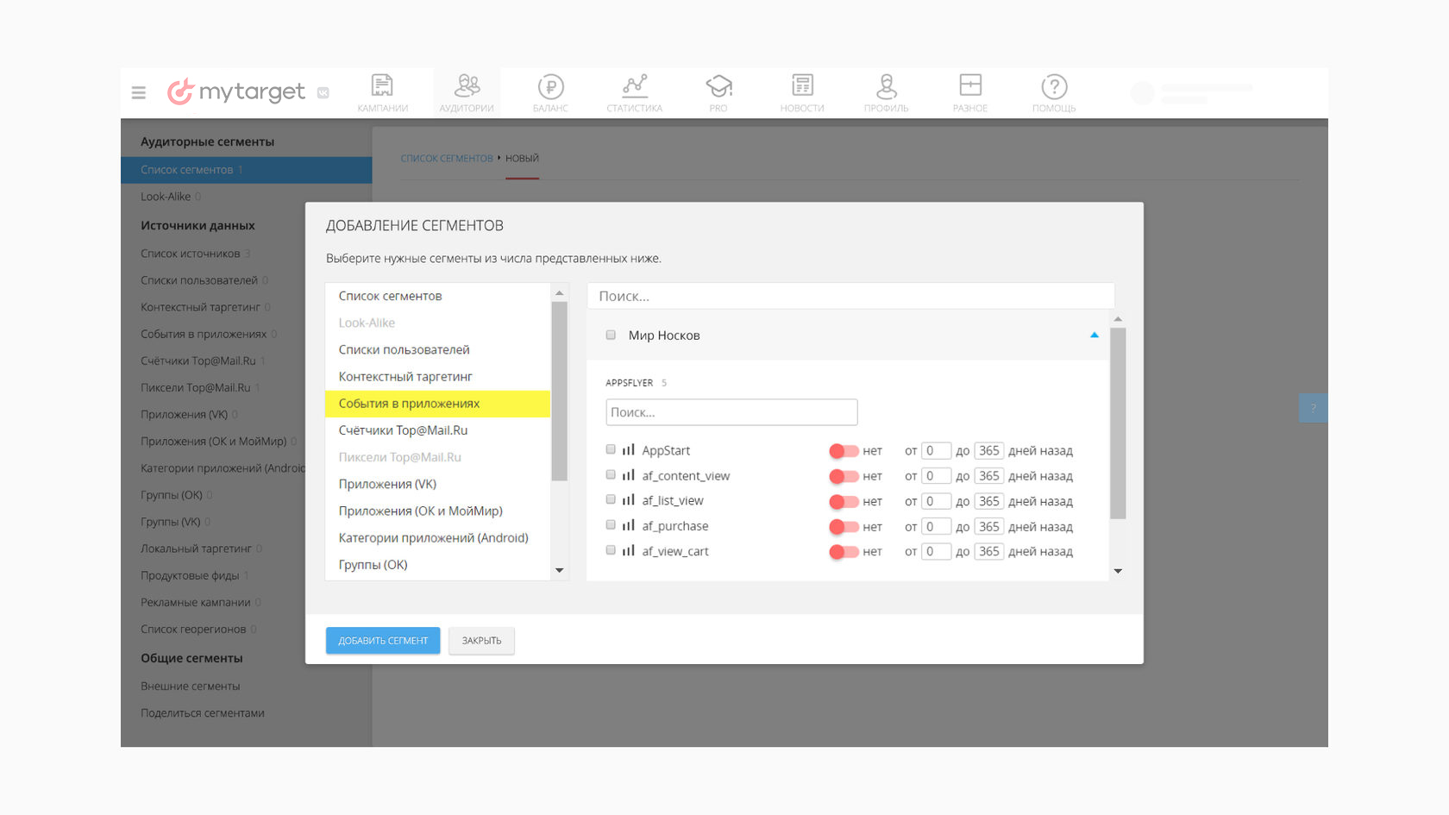
Task: Select Счётчики Top@Mail.Ru in dialog list
Action: coord(437,430)
